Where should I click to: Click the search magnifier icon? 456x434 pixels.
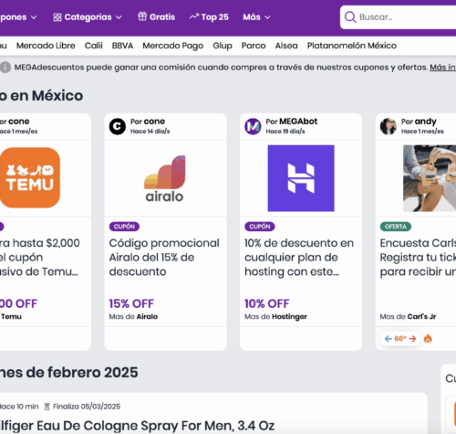350,17
